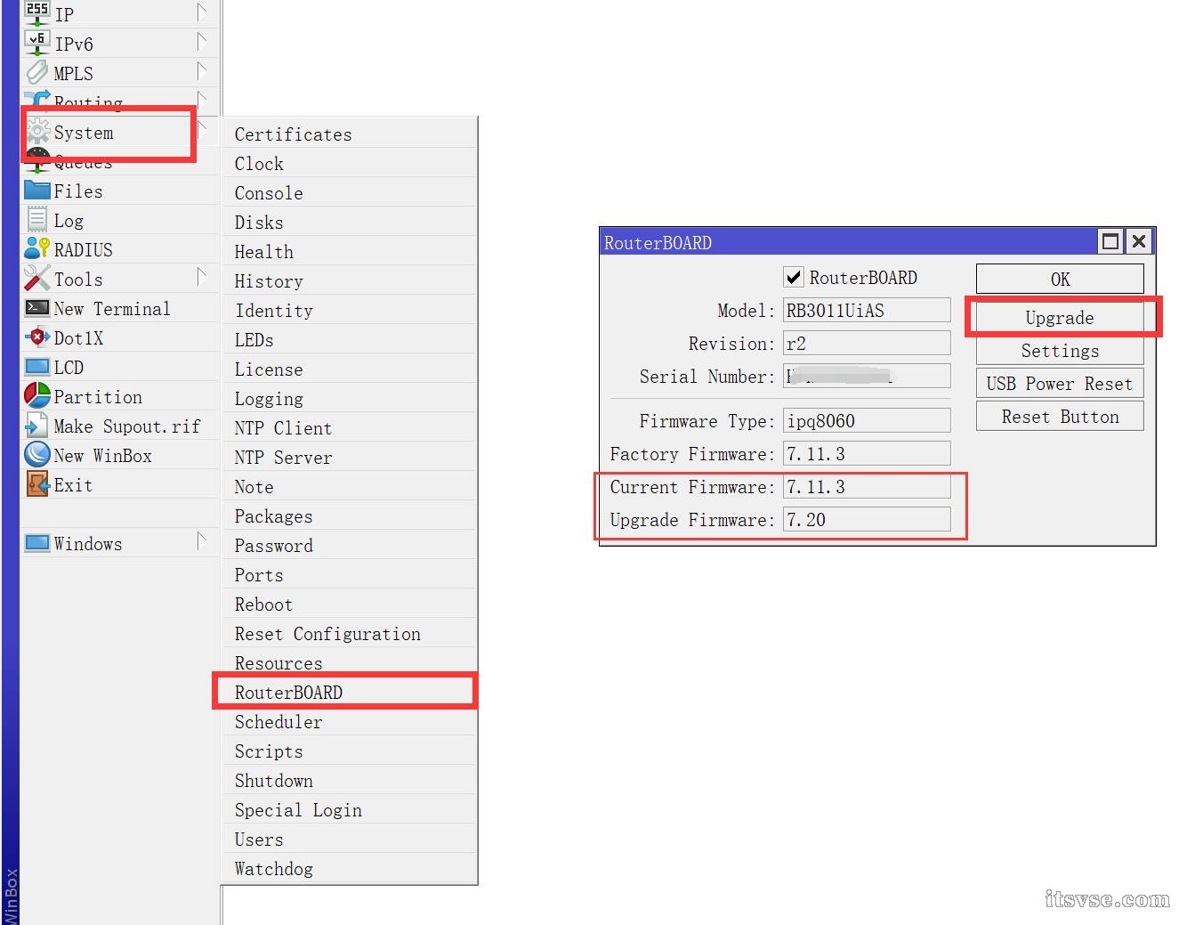The image size is (1179, 925).
Task: Click the Log list icon
Action: pos(37,220)
